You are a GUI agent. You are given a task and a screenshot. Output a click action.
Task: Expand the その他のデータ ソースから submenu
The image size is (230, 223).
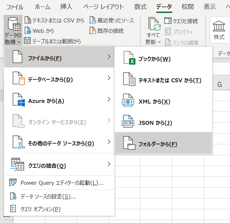(x=109, y=142)
